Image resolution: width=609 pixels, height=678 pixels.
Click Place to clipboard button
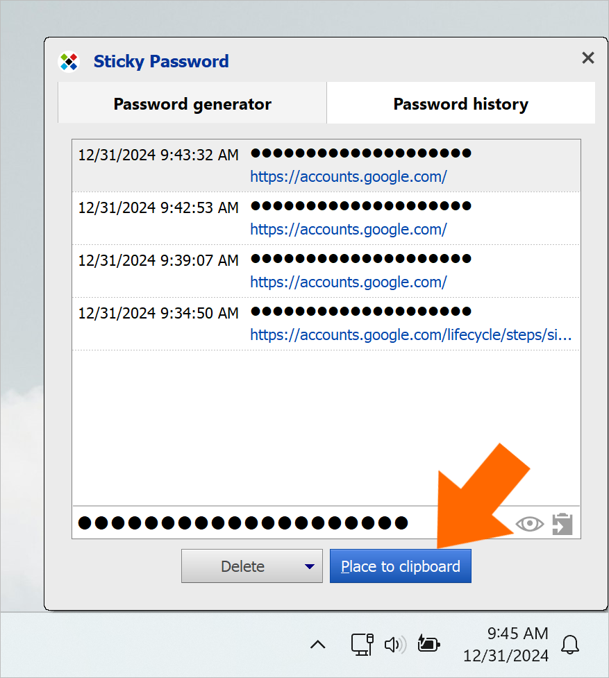[x=400, y=566]
